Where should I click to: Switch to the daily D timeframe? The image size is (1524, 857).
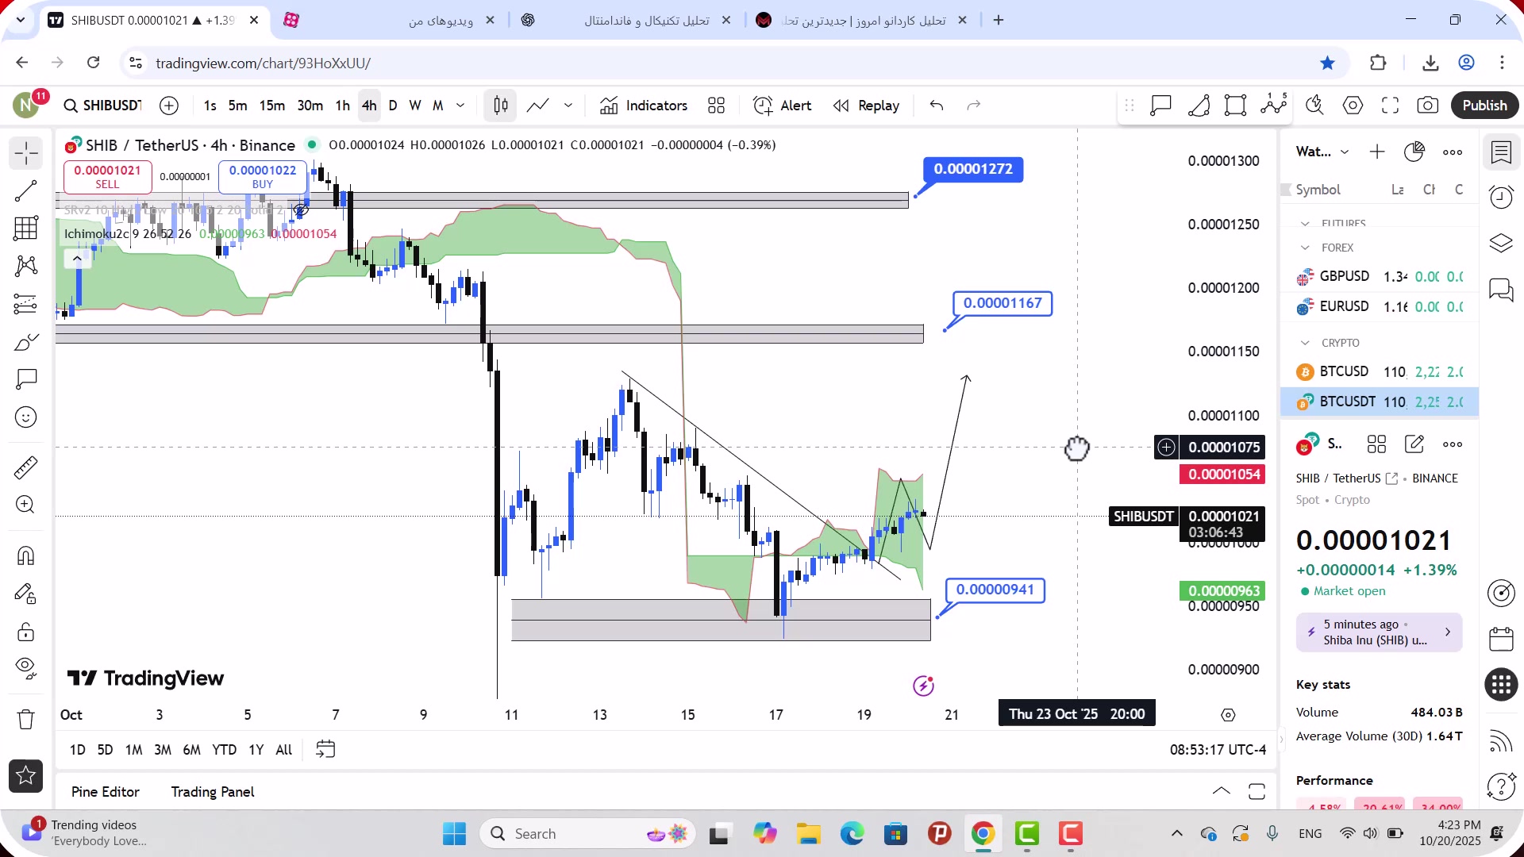tap(393, 106)
